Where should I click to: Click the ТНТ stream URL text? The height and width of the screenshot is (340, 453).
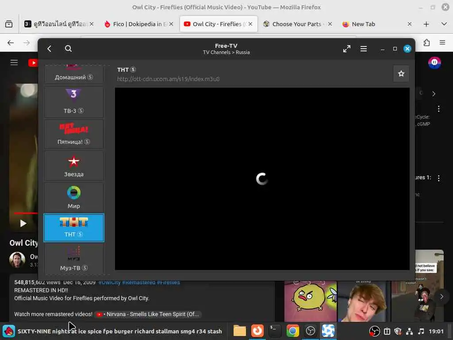[x=169, y=79]
